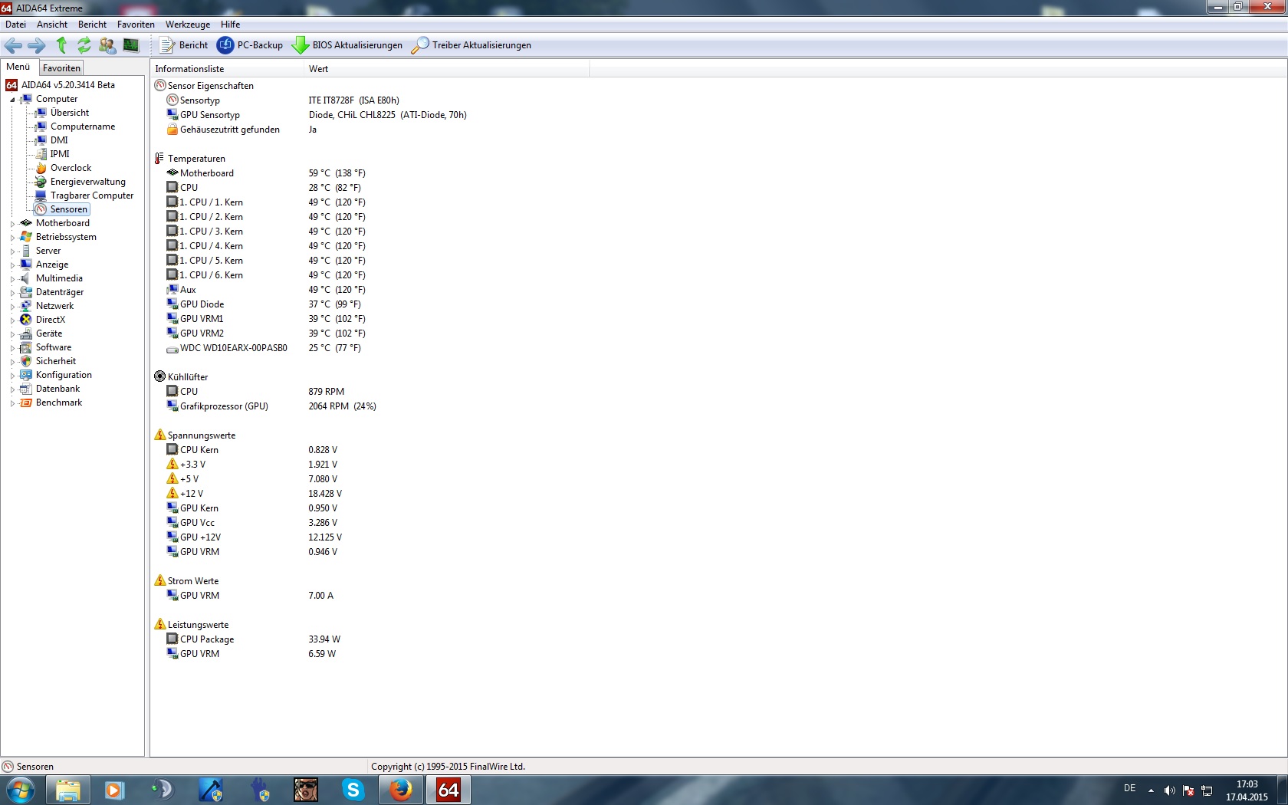Collapse the Computer tree node
The width and height of the screenshot is (1288, 805).
[x=12, y=100]
